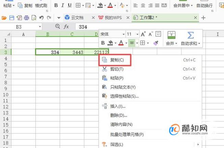This screenshot has width=224, height=148.
Task: Undo the last action with Undo arrow
Action: [x=41, y=18]
